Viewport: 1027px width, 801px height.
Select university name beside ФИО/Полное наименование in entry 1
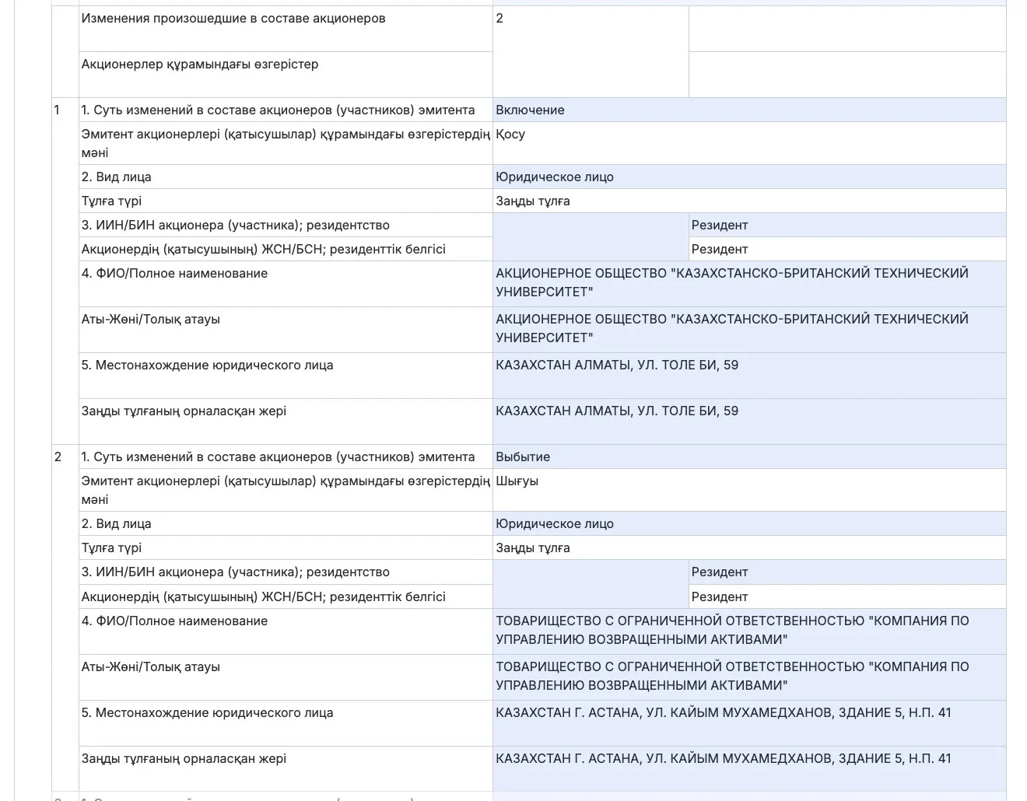[x=748, y=283]
